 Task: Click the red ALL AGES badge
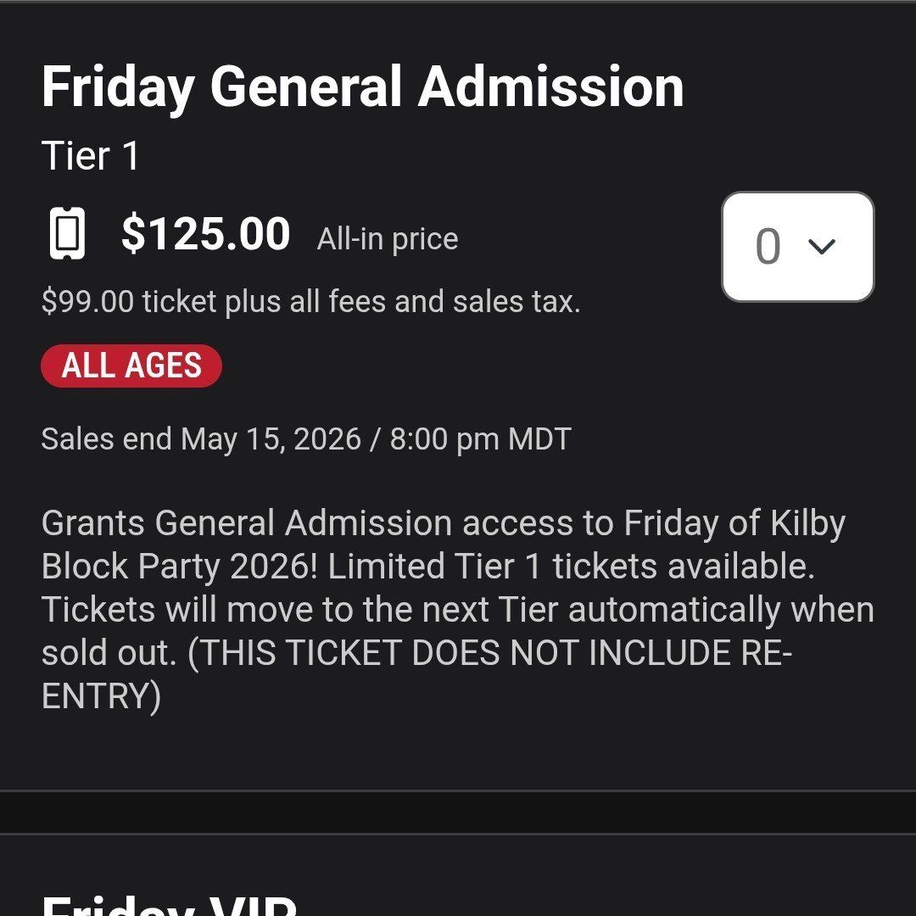(131, 366)
